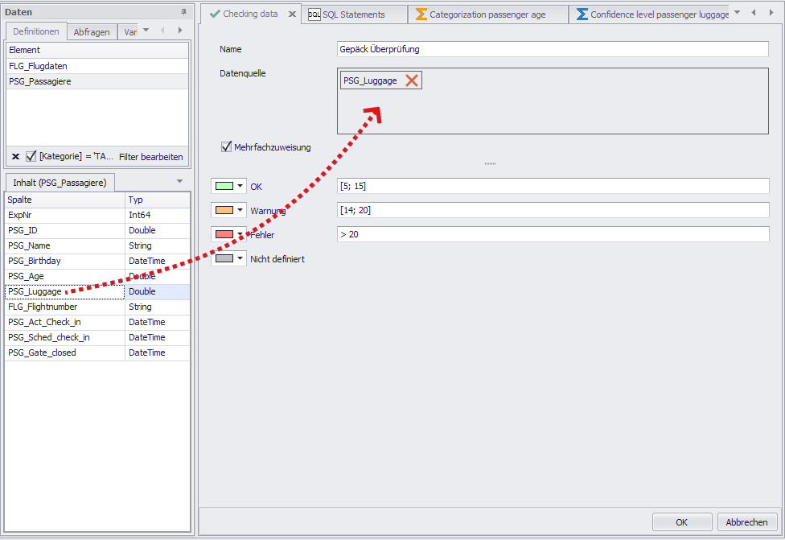Viewport: 785px width, 540px height.
Task: Click the orange Warnung color swatch
Action: pyautogui.click(x=224, y=210)
